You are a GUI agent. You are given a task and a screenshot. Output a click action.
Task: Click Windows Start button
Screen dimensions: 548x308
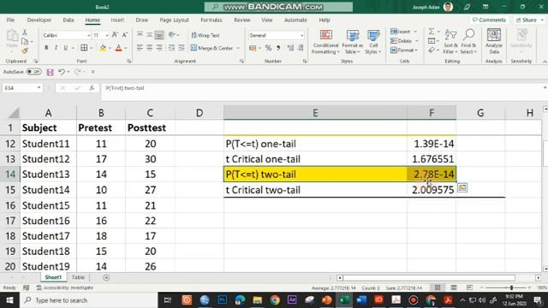tap(9, 300)
